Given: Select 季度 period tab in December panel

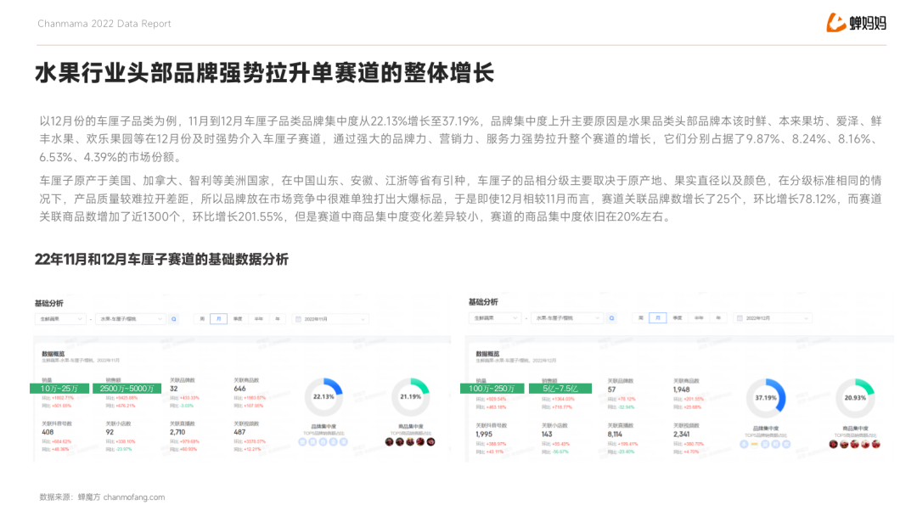Looking at the screenshot, I should (x=678, y=318).
